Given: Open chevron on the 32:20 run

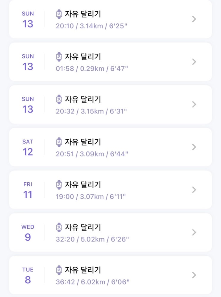Looking at the screenshot, I should tap(194, 233).
